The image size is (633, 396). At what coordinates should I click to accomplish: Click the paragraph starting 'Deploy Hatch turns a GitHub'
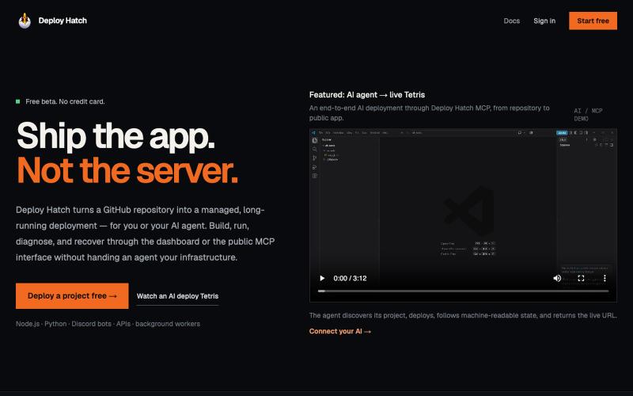146,234
